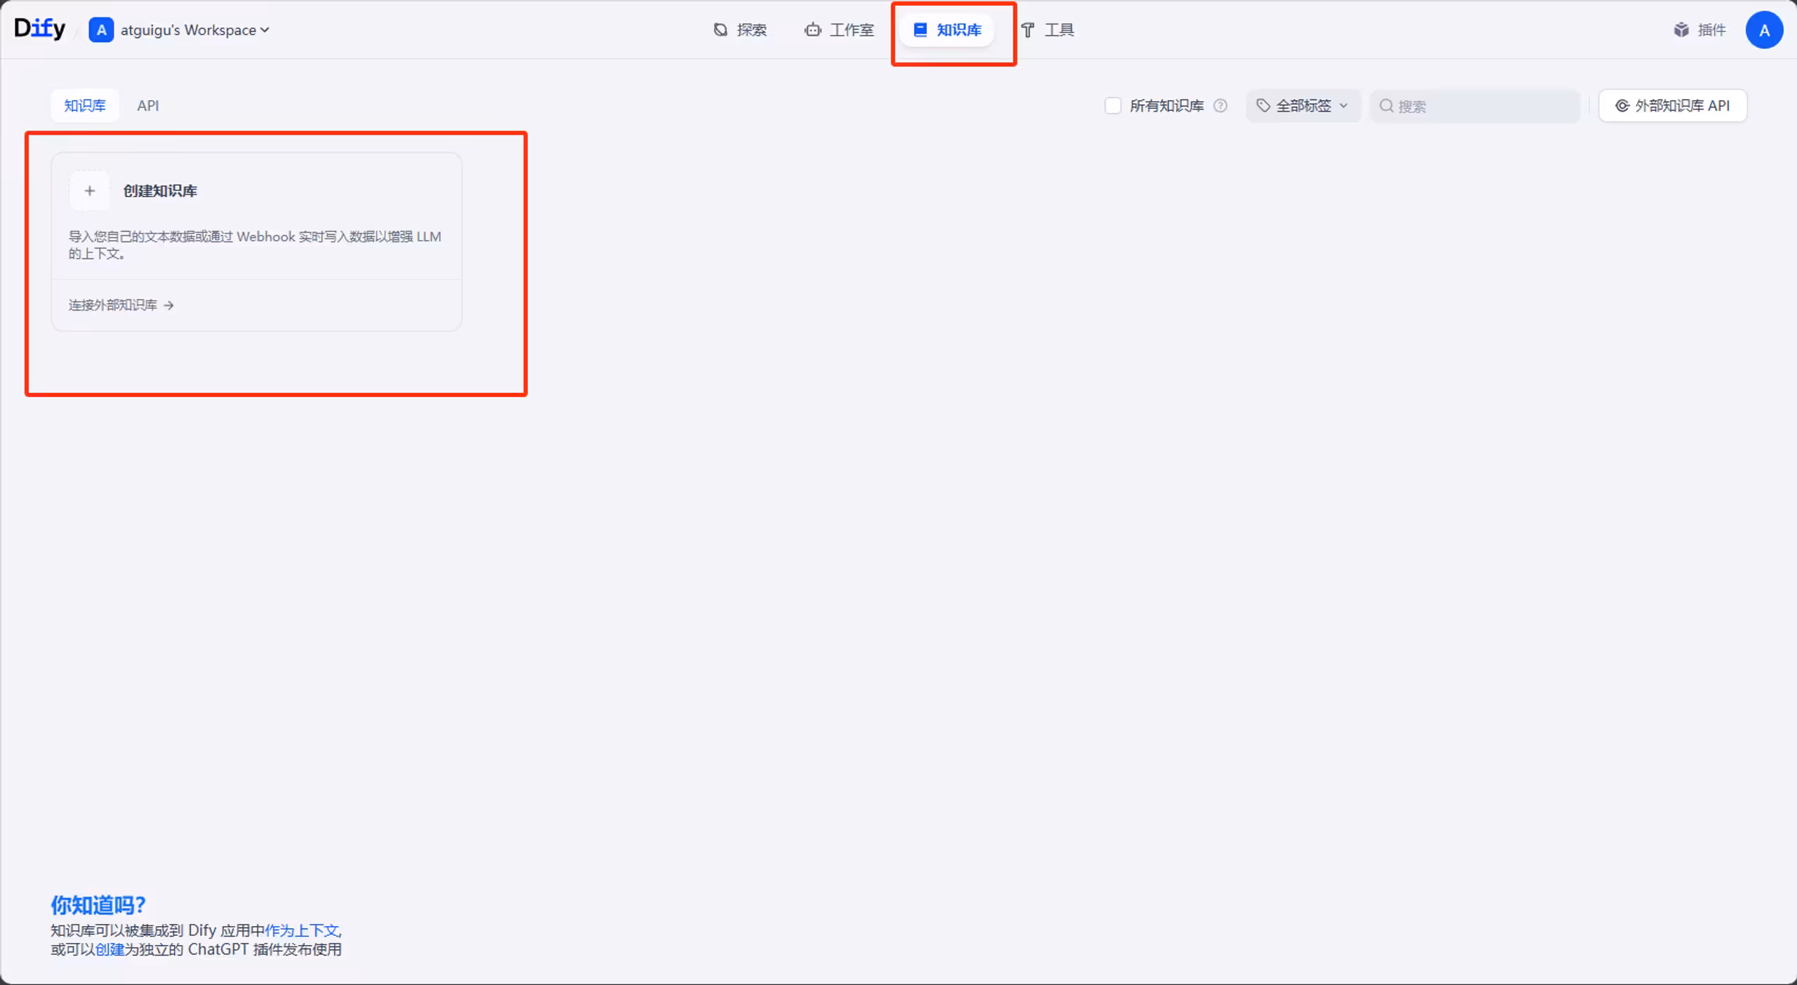Go to 探索 (Explore) in top nav
This screenshot has width=1797, height=985.
(x=740, y=29)
